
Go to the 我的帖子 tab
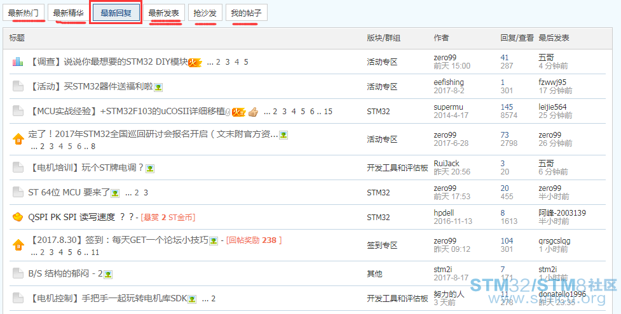pyautogui.click(x=247, y=13)
